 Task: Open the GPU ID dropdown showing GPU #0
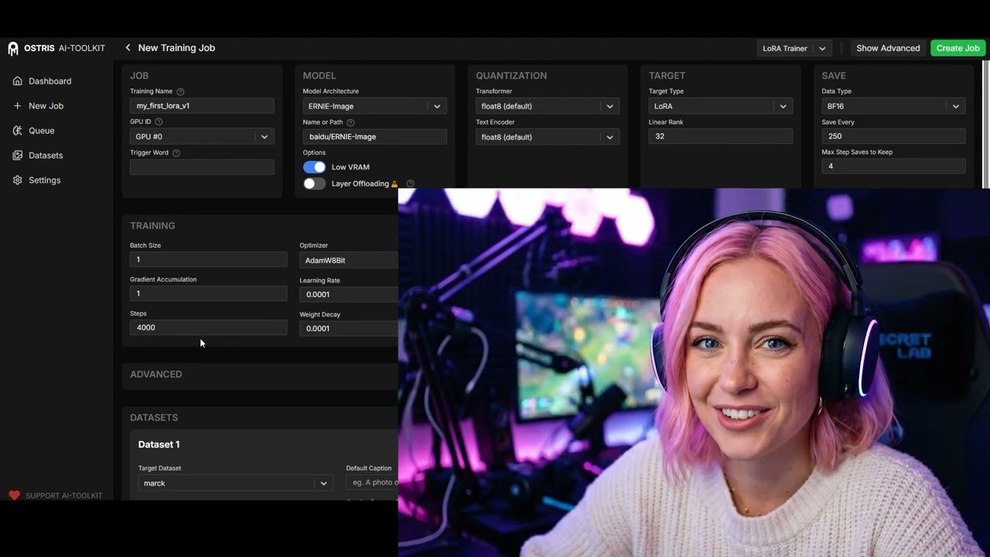(x=202, y=137)
